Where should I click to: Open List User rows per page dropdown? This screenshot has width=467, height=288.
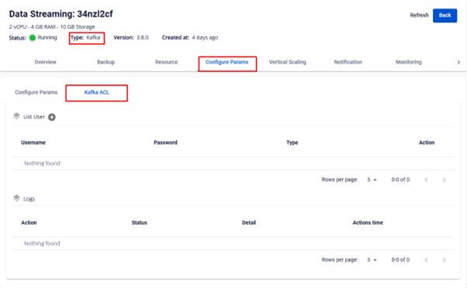(x=372, y=180)
